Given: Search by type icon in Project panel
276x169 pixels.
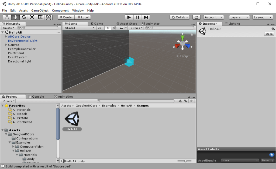Looking at the screenshot, I should pos(180,101).
